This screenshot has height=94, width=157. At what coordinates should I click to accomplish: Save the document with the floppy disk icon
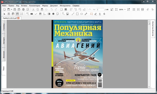(x=15, y=9)
